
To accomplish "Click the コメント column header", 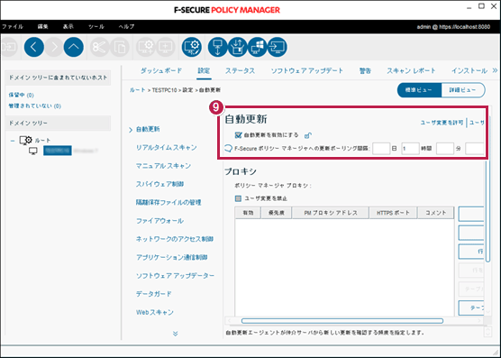I will 436,213.
